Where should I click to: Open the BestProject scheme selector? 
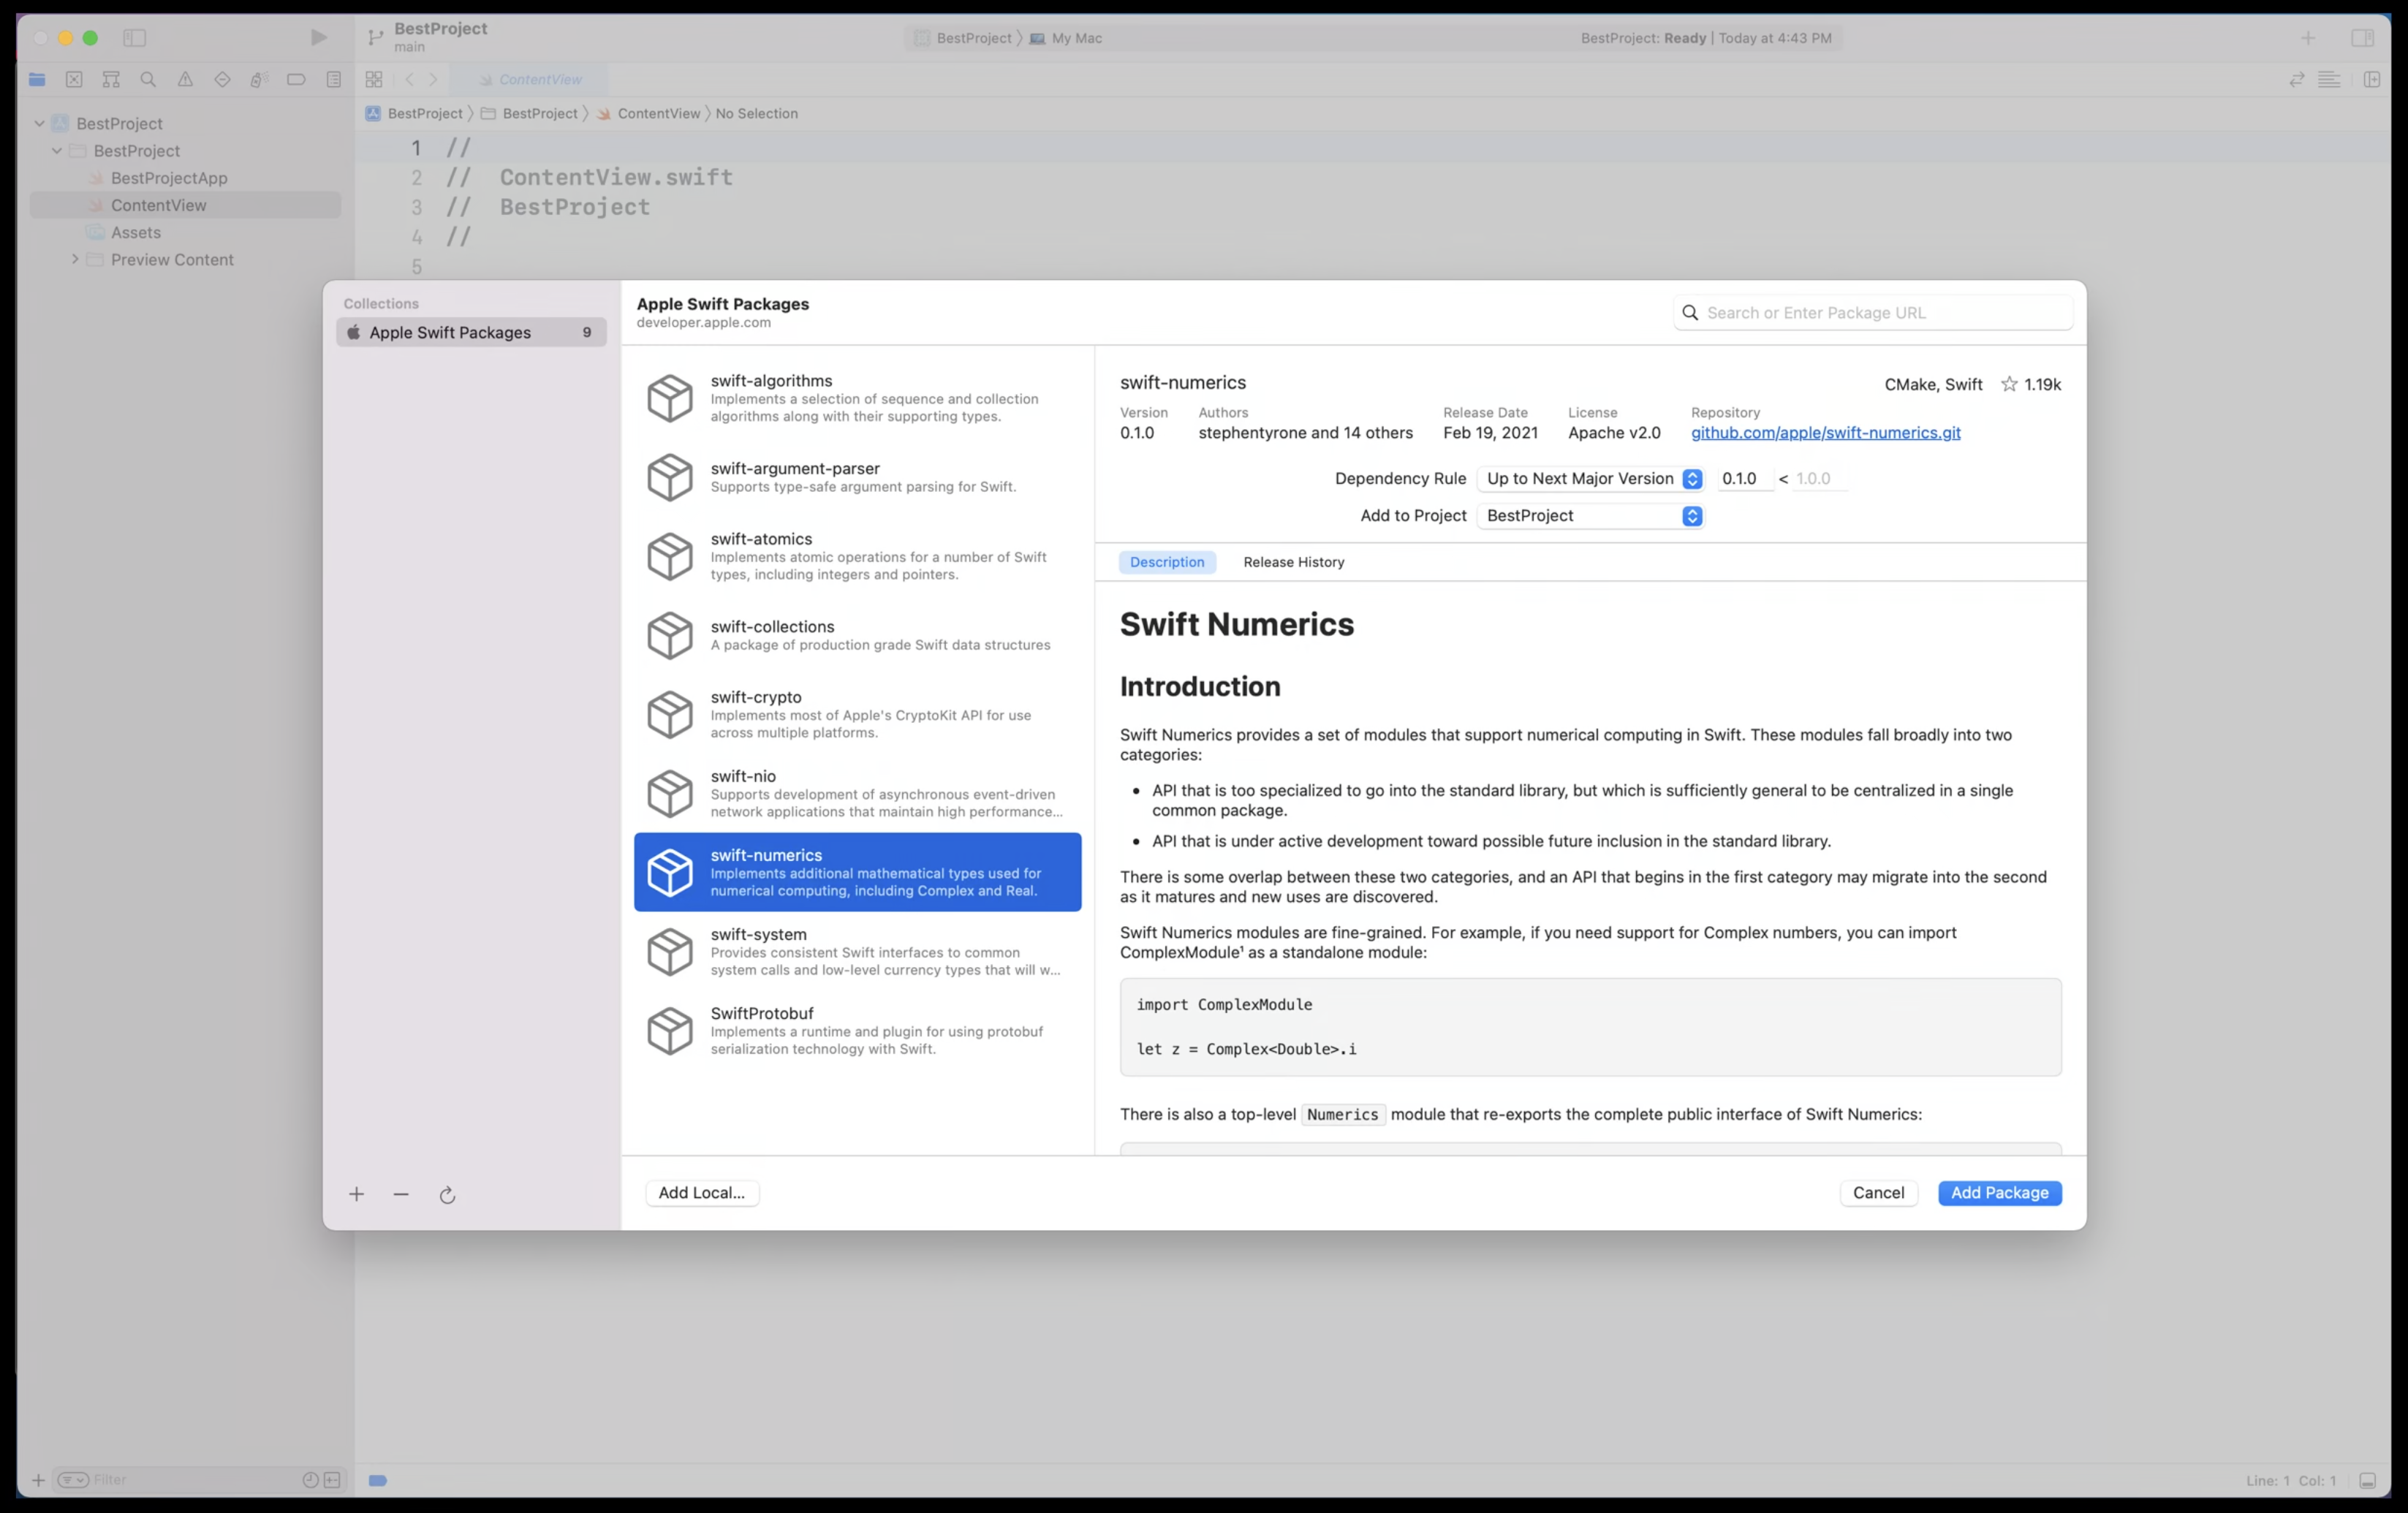(x=963, y=38)
